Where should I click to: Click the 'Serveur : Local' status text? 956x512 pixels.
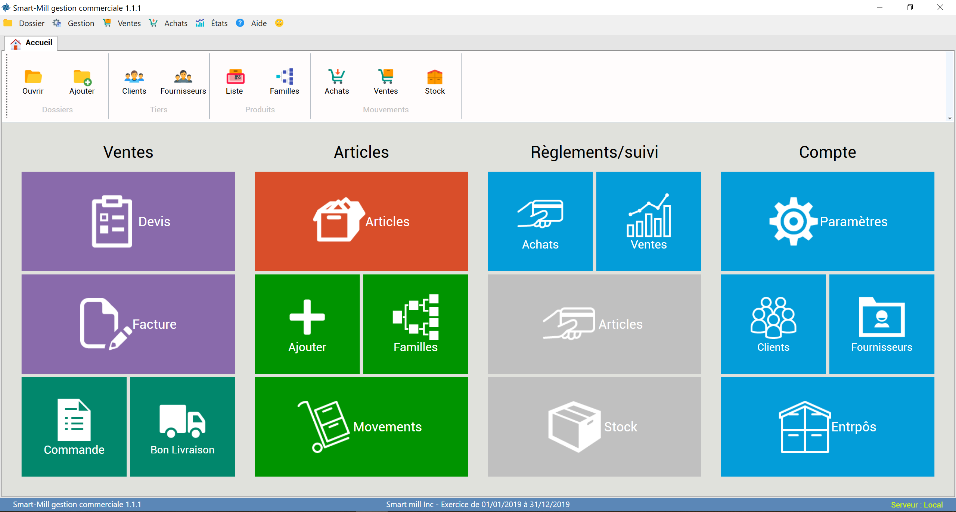click(917, 505)
